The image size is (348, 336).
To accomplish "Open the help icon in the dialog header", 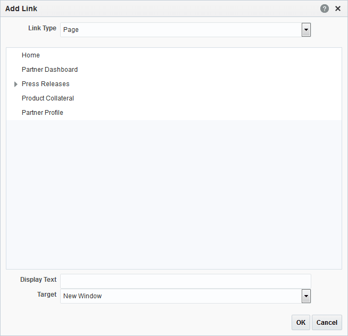I will click(x=325, y=9).
